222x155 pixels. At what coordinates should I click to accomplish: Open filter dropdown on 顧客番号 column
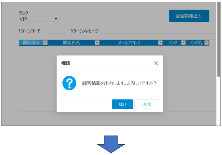45,43
